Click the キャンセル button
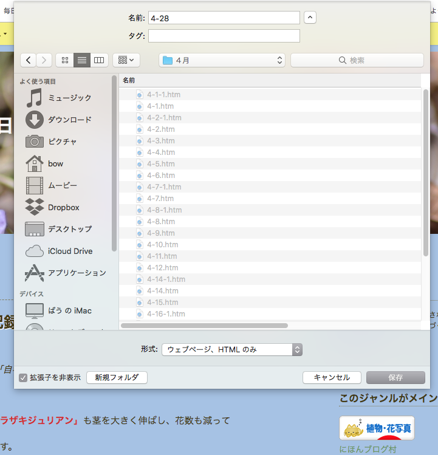Image resolution: width=438 pixels, height=455 pixels. 332,377
